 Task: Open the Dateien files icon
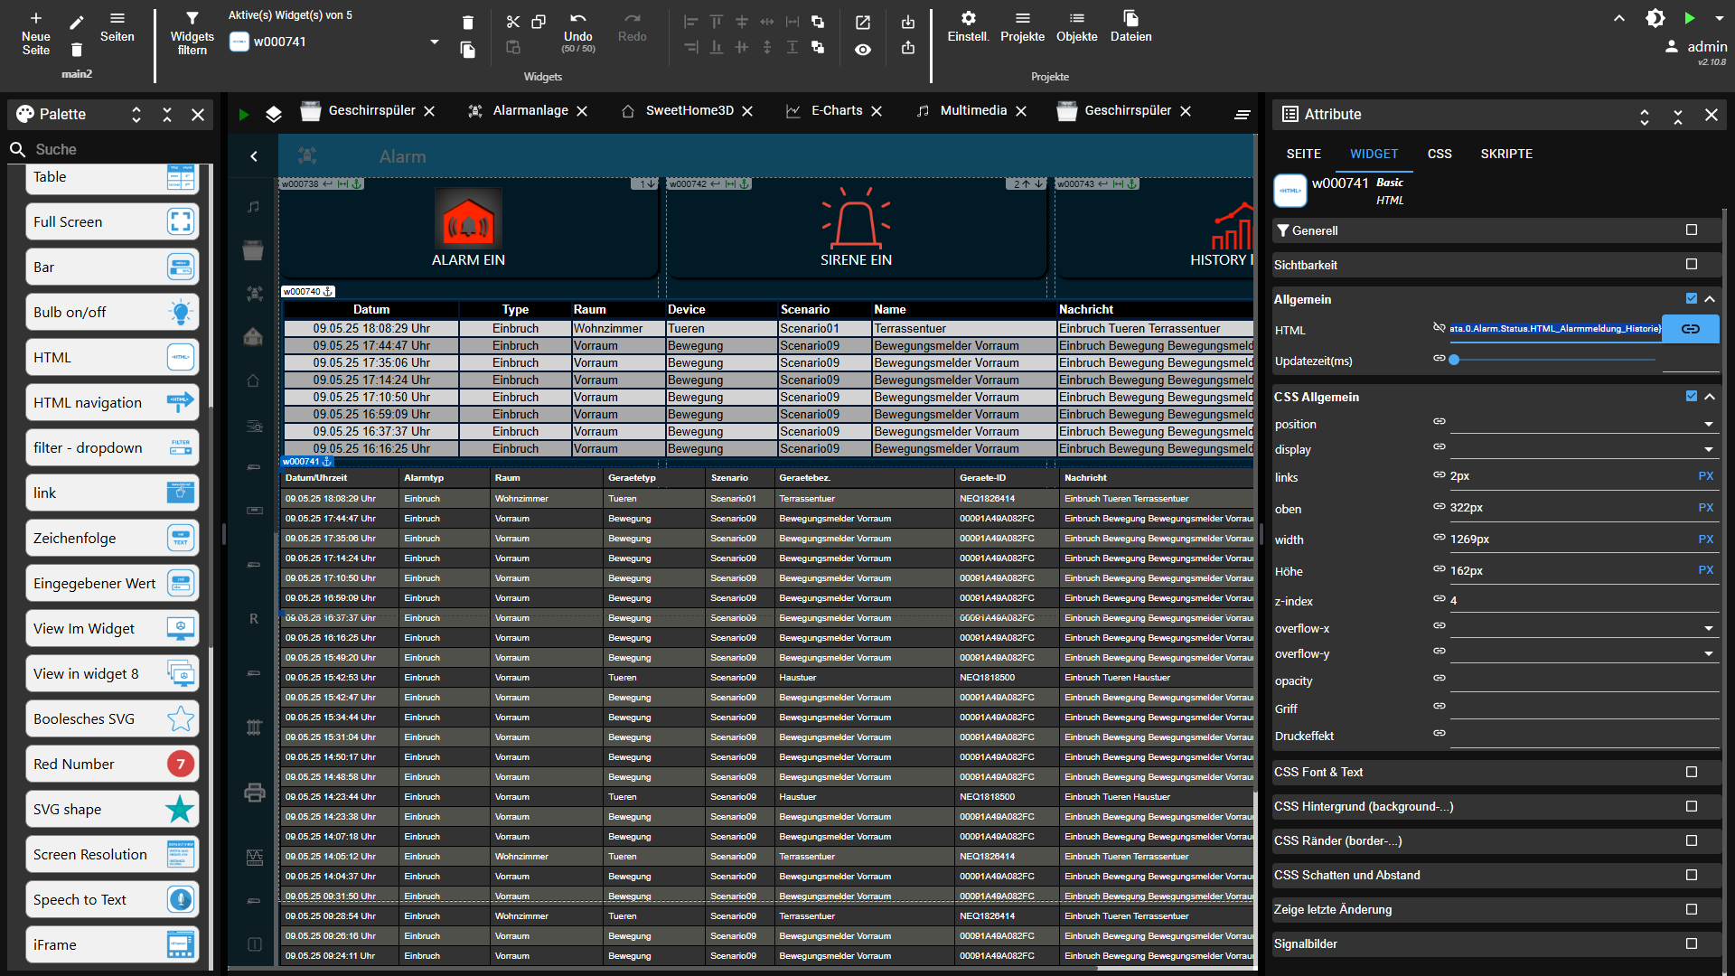(x=1130, y=19)
